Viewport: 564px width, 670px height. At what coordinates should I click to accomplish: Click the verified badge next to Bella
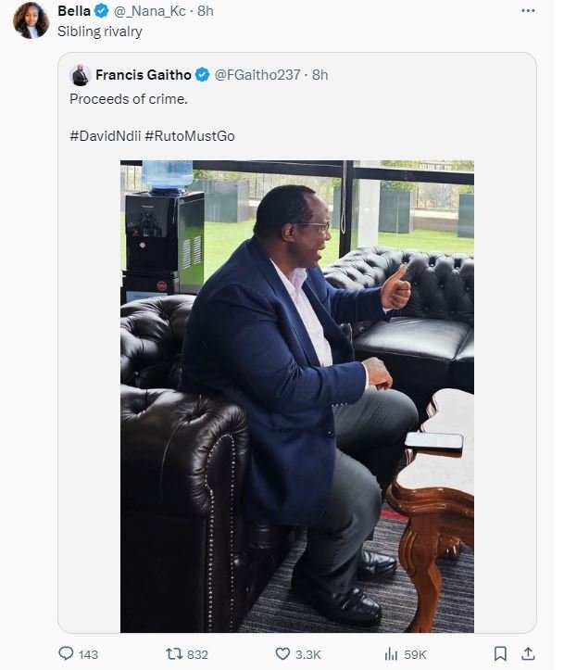(x=104, y=10)
